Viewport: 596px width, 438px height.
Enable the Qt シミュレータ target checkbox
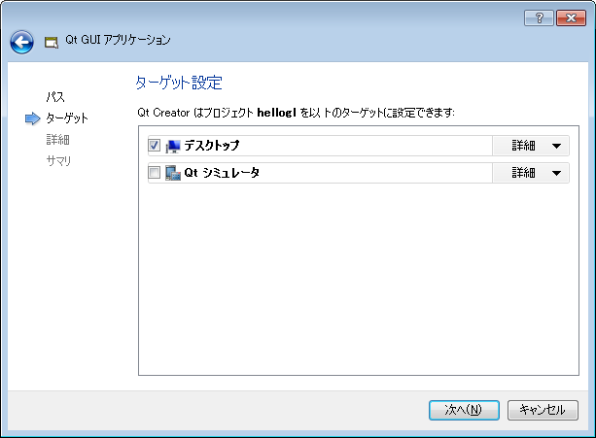154,173
